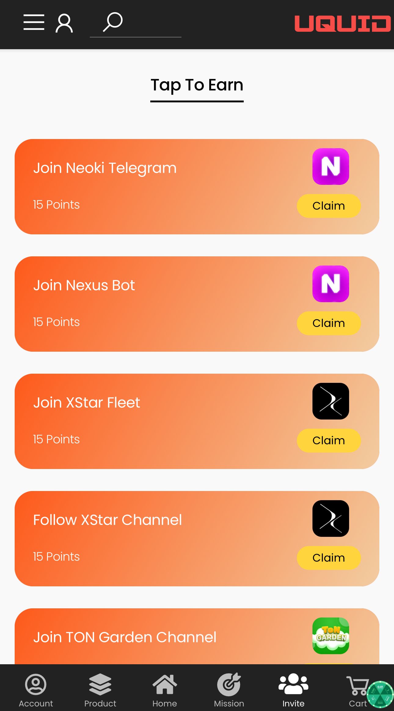Click the XStar Fleet app icon
Image resolution: width=394 pixels, height=711 pixels.
click(330, 401)
